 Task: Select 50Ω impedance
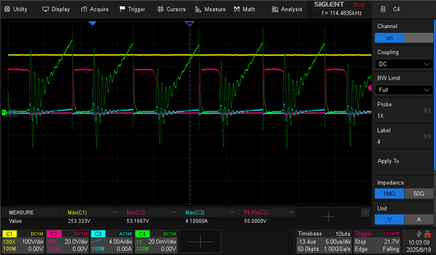[x=418, y=193]
